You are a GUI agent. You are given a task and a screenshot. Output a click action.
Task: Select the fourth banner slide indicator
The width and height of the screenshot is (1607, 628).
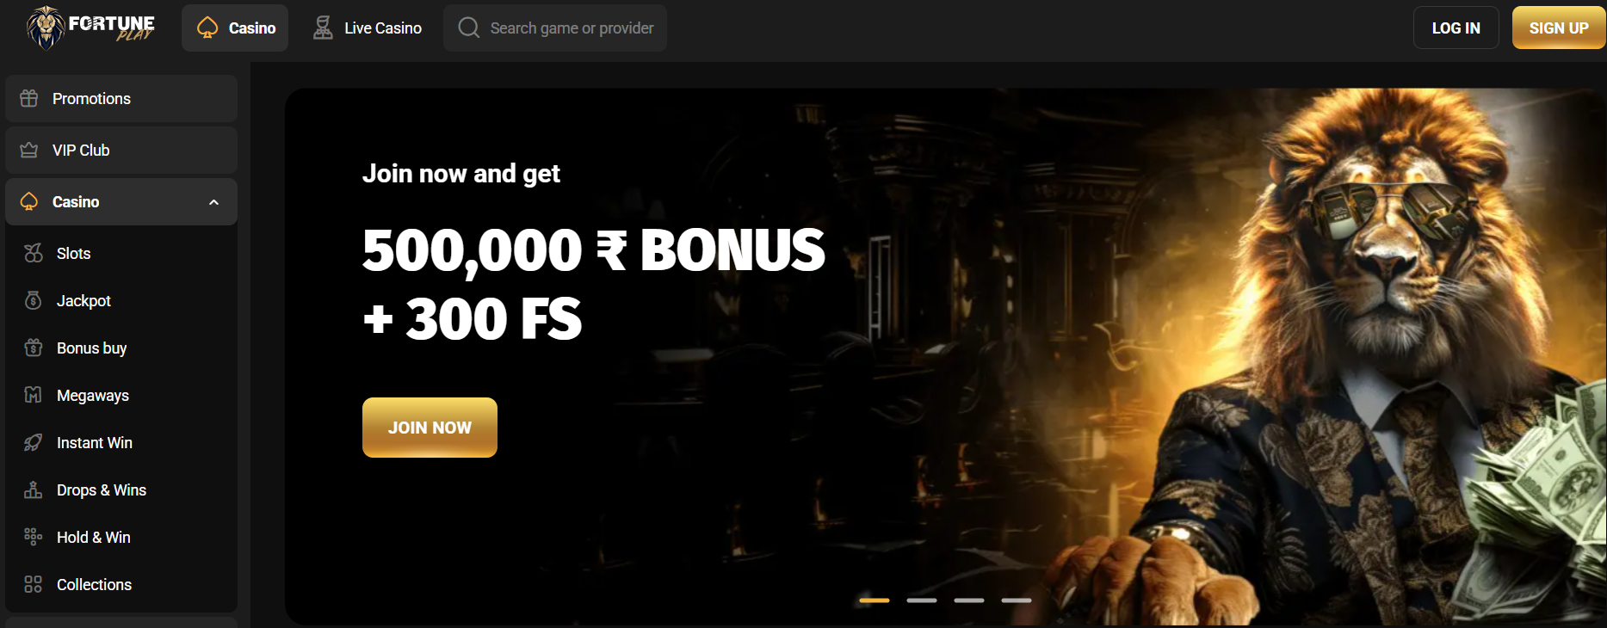(x=1017, y=600)
